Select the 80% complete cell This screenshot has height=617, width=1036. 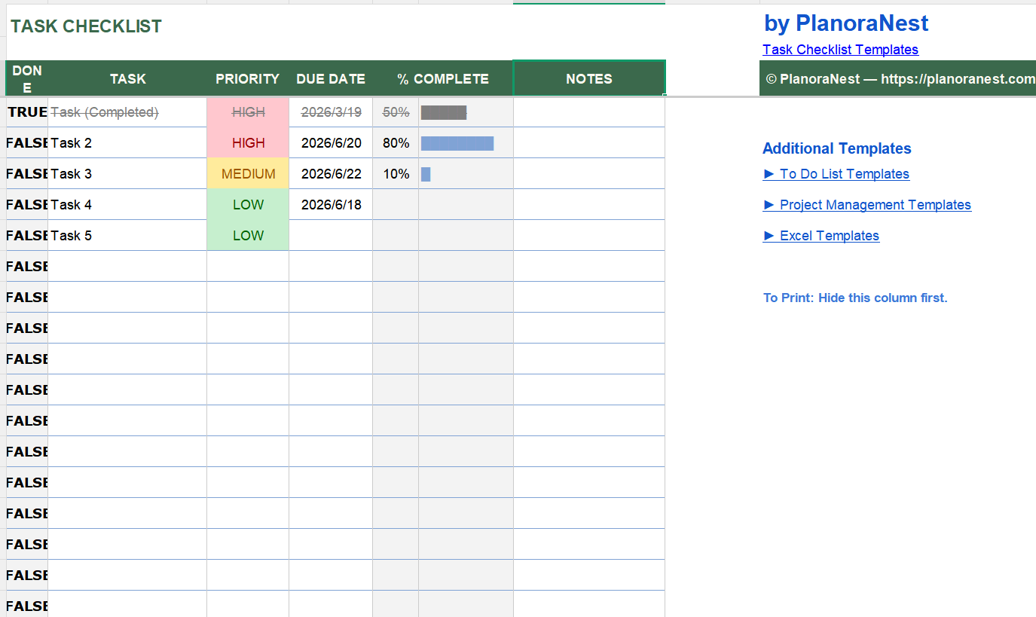coord(396,143)
